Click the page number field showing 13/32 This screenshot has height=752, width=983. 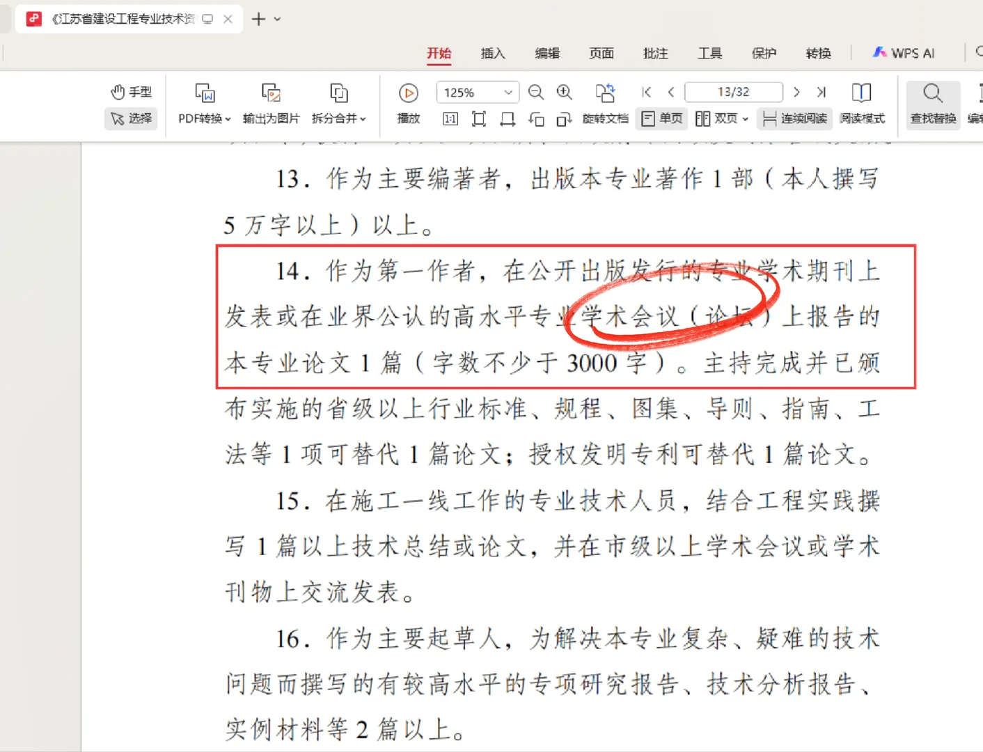pos(733,91)
